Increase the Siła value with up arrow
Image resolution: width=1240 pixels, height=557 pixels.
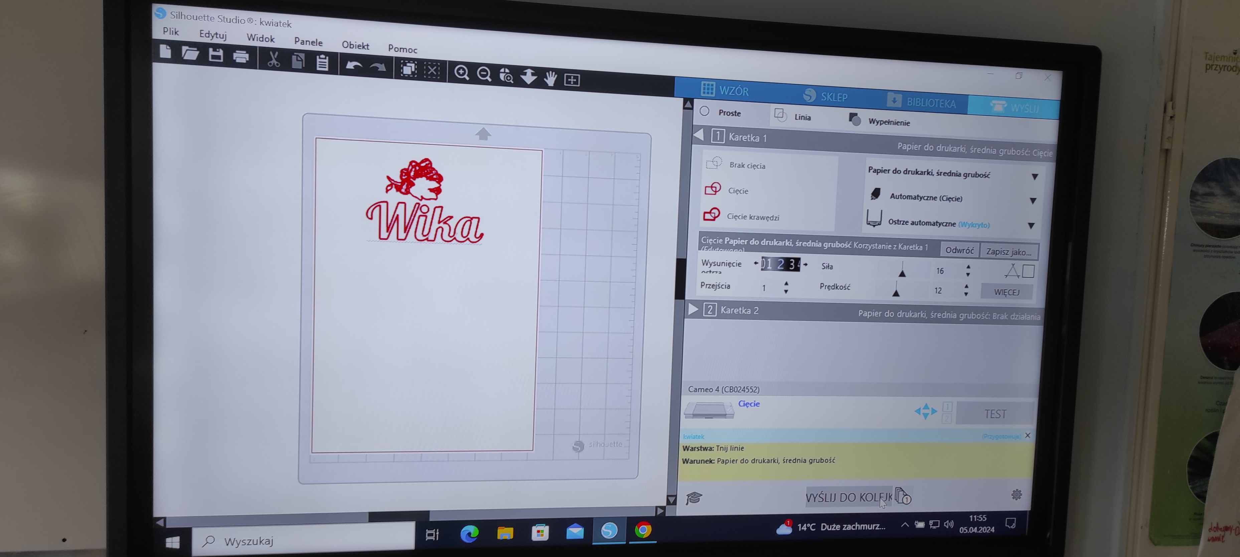click(968, 267)
